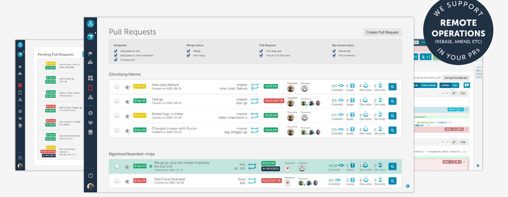Click the Issues icon in New cool feature row

click(352, 86)
